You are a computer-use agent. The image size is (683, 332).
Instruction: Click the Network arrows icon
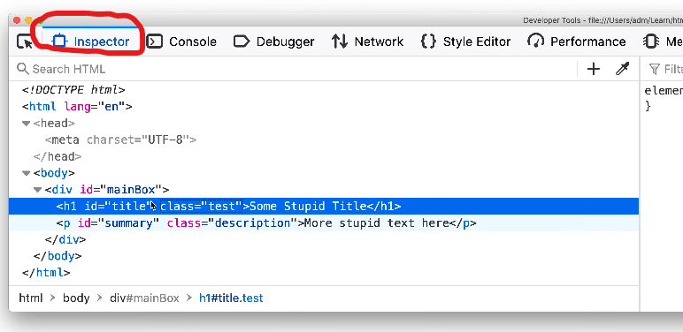click(340, 41)
